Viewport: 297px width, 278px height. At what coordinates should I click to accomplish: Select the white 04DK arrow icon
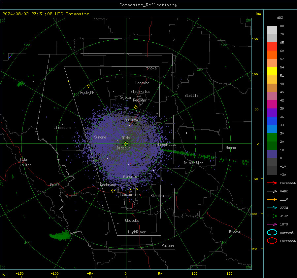coord(272,191)
